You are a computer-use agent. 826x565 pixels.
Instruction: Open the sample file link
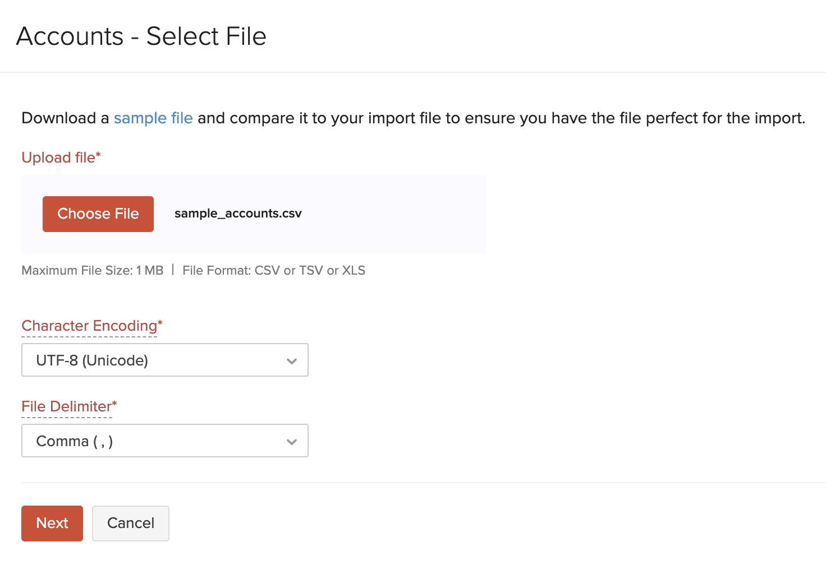pyautogui.click(x=153, y=118)
